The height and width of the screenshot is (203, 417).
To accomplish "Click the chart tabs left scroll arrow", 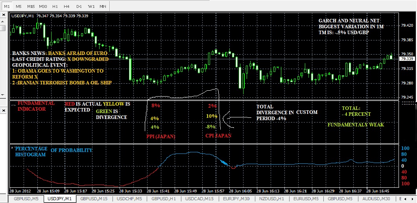I will pos(406,199).
